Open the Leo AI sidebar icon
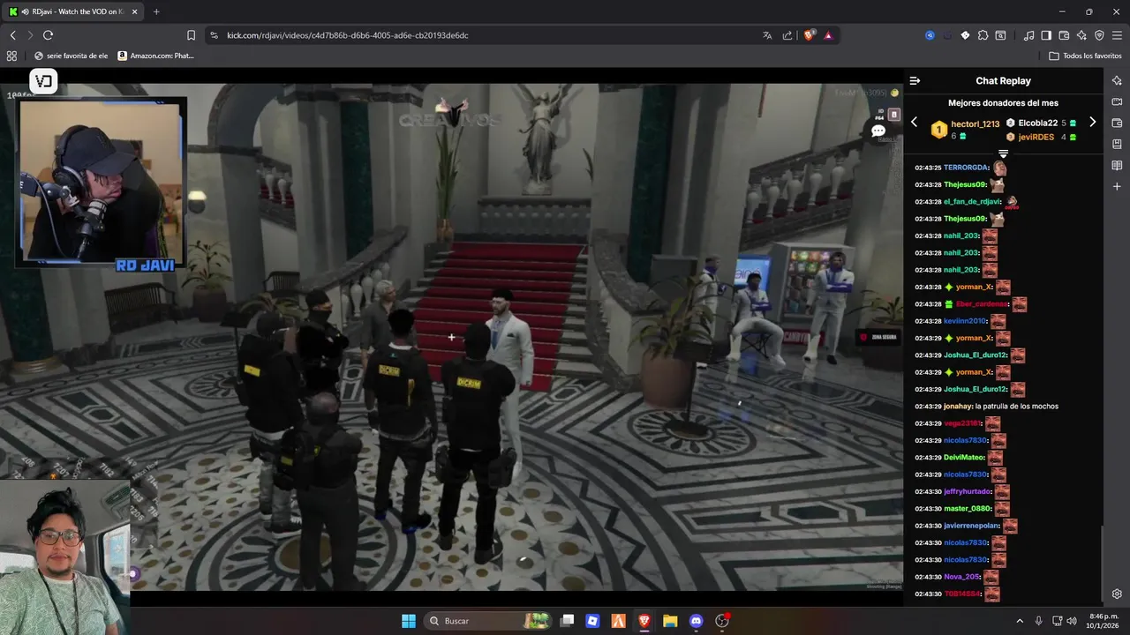This screenshot has width=1130, height=635. pyautogui.click(x=1117, y=80)
